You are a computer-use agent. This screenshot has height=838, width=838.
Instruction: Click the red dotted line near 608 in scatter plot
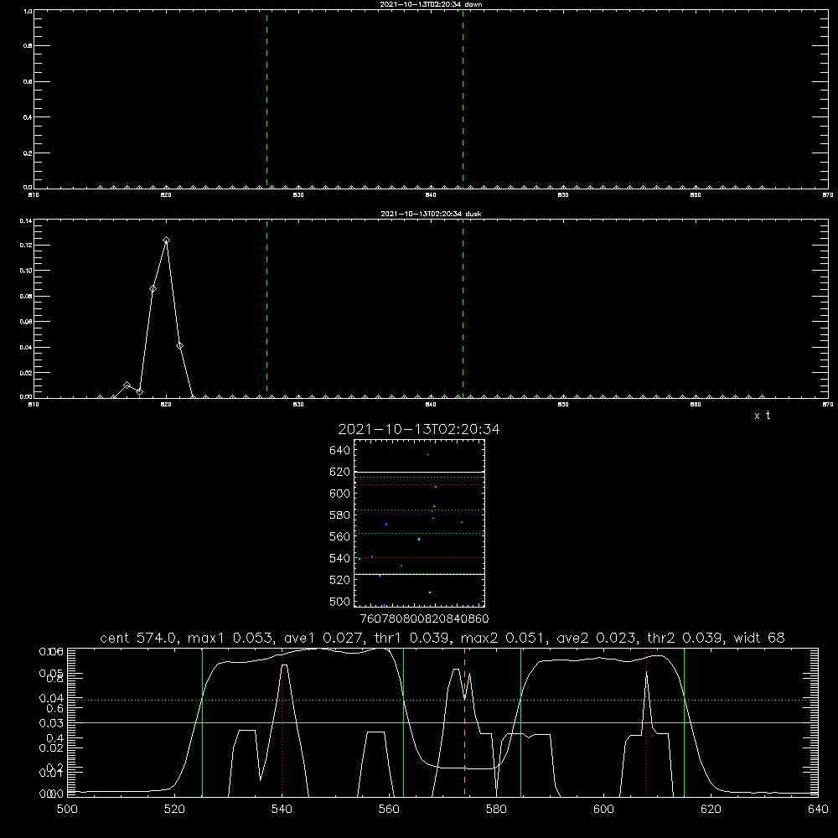click(420, 484)
